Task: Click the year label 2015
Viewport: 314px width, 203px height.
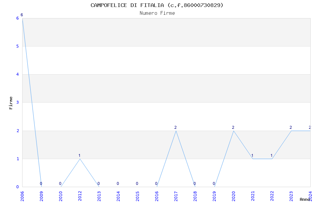Action: 137,196
